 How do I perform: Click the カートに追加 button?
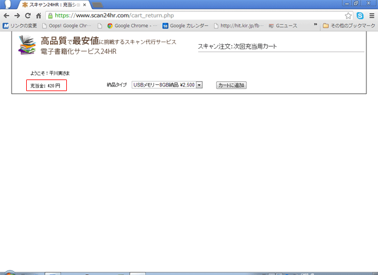pos(231,85)
